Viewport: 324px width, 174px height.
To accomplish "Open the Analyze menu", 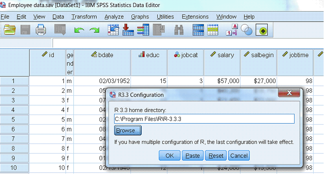I will click(114, 17).
